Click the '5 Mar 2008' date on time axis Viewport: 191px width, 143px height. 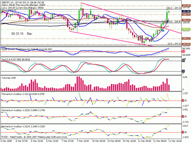(x=6, y=141)
